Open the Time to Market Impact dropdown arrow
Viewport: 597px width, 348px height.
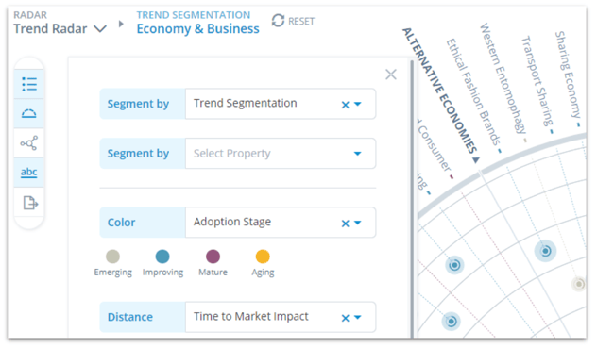[357, 317]
